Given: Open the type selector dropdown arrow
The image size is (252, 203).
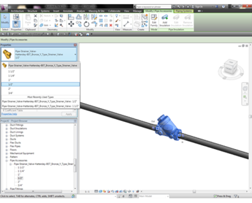Looking at the screenshot, I should point(75,54).
